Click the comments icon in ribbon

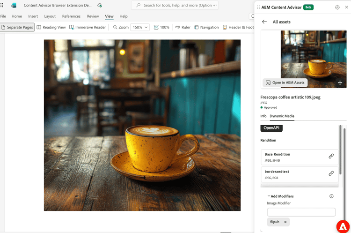pos(252,16)
